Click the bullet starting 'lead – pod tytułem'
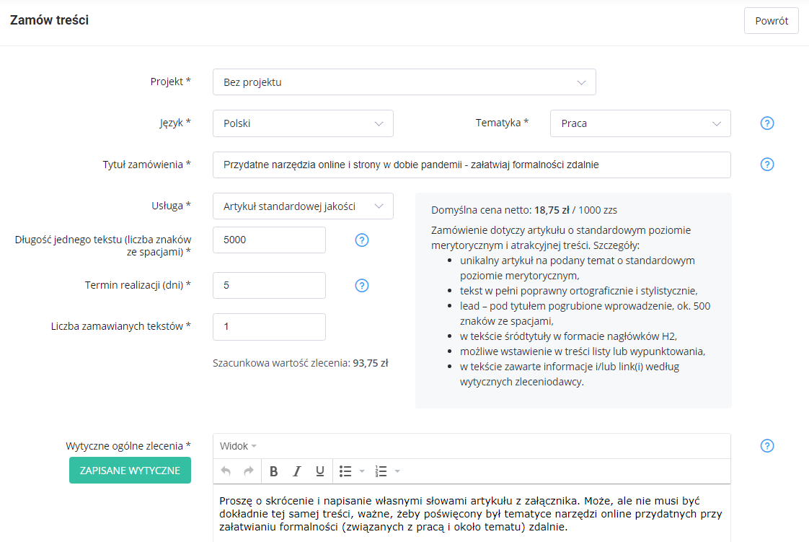This screenshot has width=809, height=542. click(x=585, y=314)
